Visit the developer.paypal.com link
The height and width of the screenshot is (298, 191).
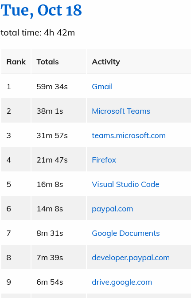pos(131,258)
